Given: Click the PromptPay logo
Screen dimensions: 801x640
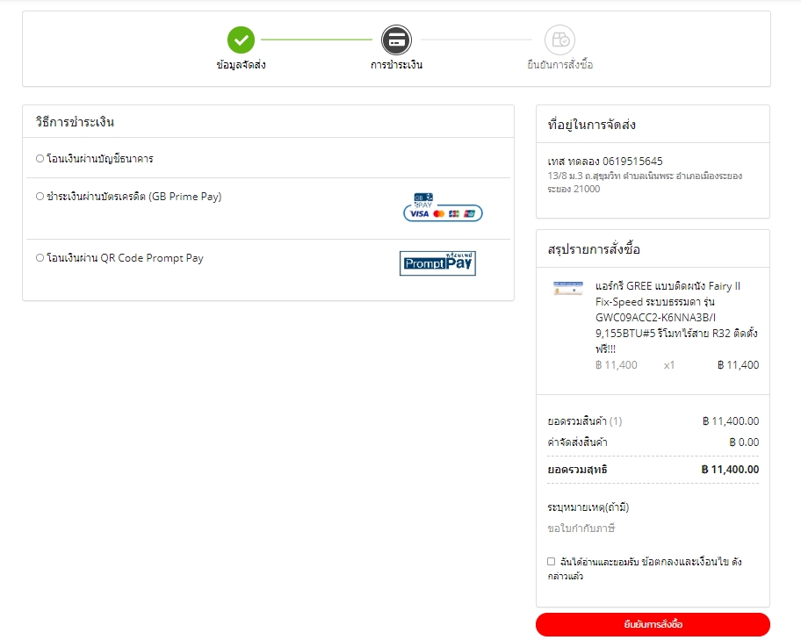Looking at the screenshot, I should point(437,262).
